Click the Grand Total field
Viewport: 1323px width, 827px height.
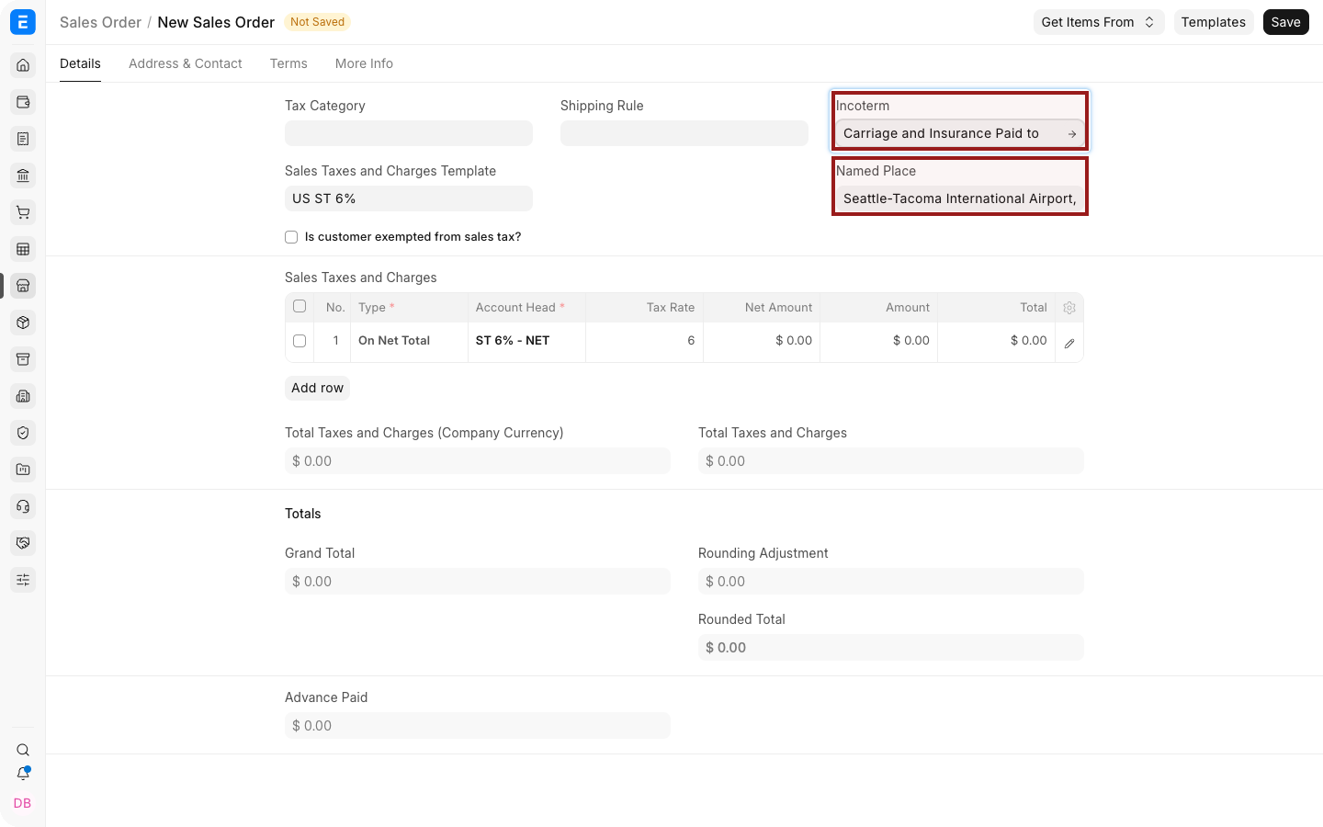pos(478,582)
